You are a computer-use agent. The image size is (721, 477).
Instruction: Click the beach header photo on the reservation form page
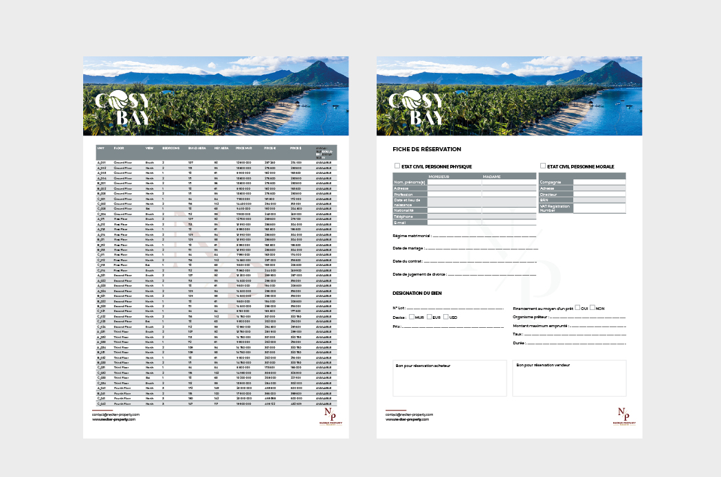[x=509, y=96]
